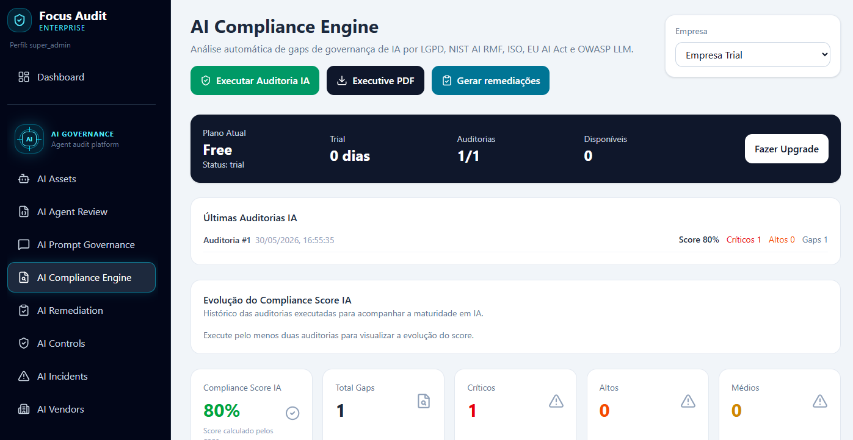
Task: Click the AI Compliance Engine file-search icon
Action: pyautogui.click(x=24, y=277)
